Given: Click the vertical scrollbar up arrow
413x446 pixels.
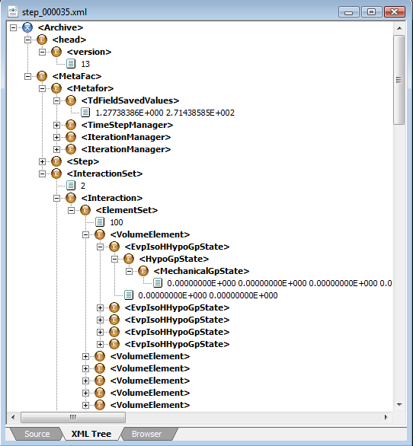Looking at the screenshot, I should 399,28.
